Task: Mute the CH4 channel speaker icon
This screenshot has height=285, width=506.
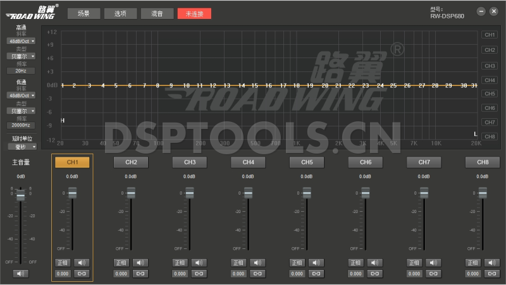Action: coord(257,263)
